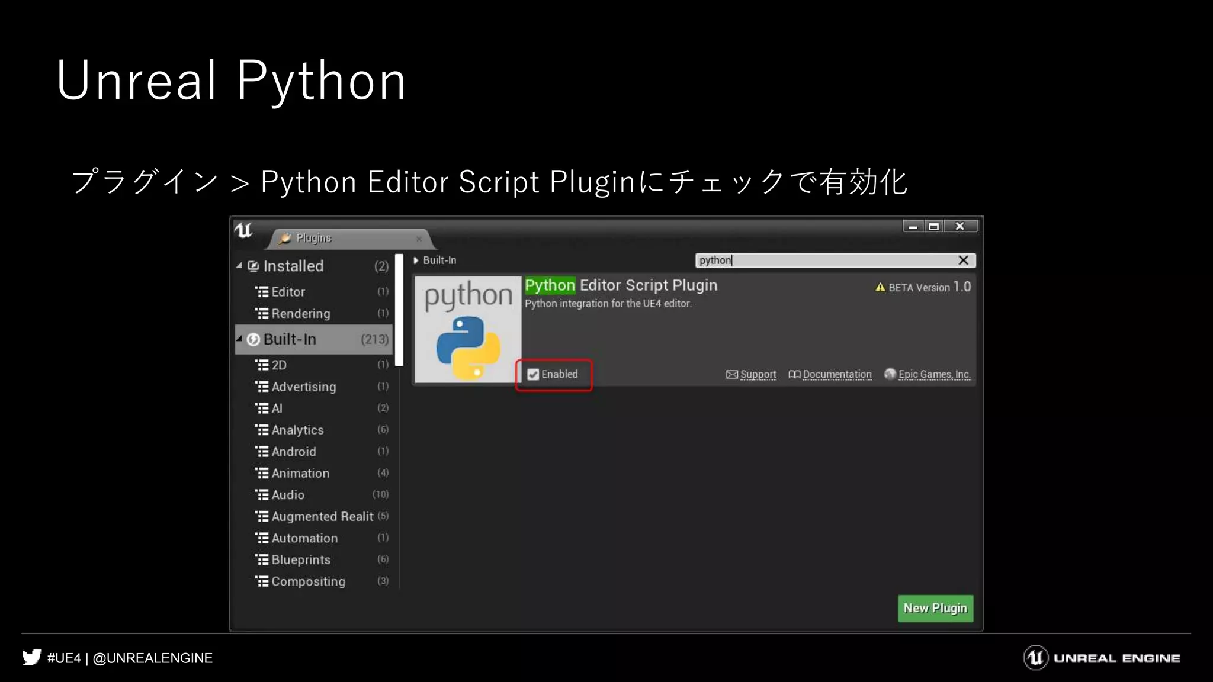Click the Documentation book icon

pos(794,374)
